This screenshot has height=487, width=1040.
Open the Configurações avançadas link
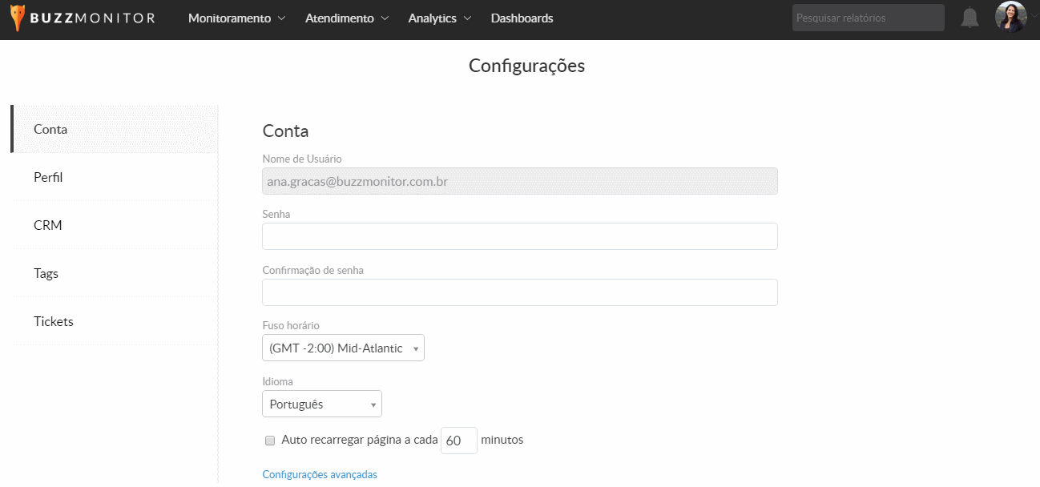click(x=320, y=474)
